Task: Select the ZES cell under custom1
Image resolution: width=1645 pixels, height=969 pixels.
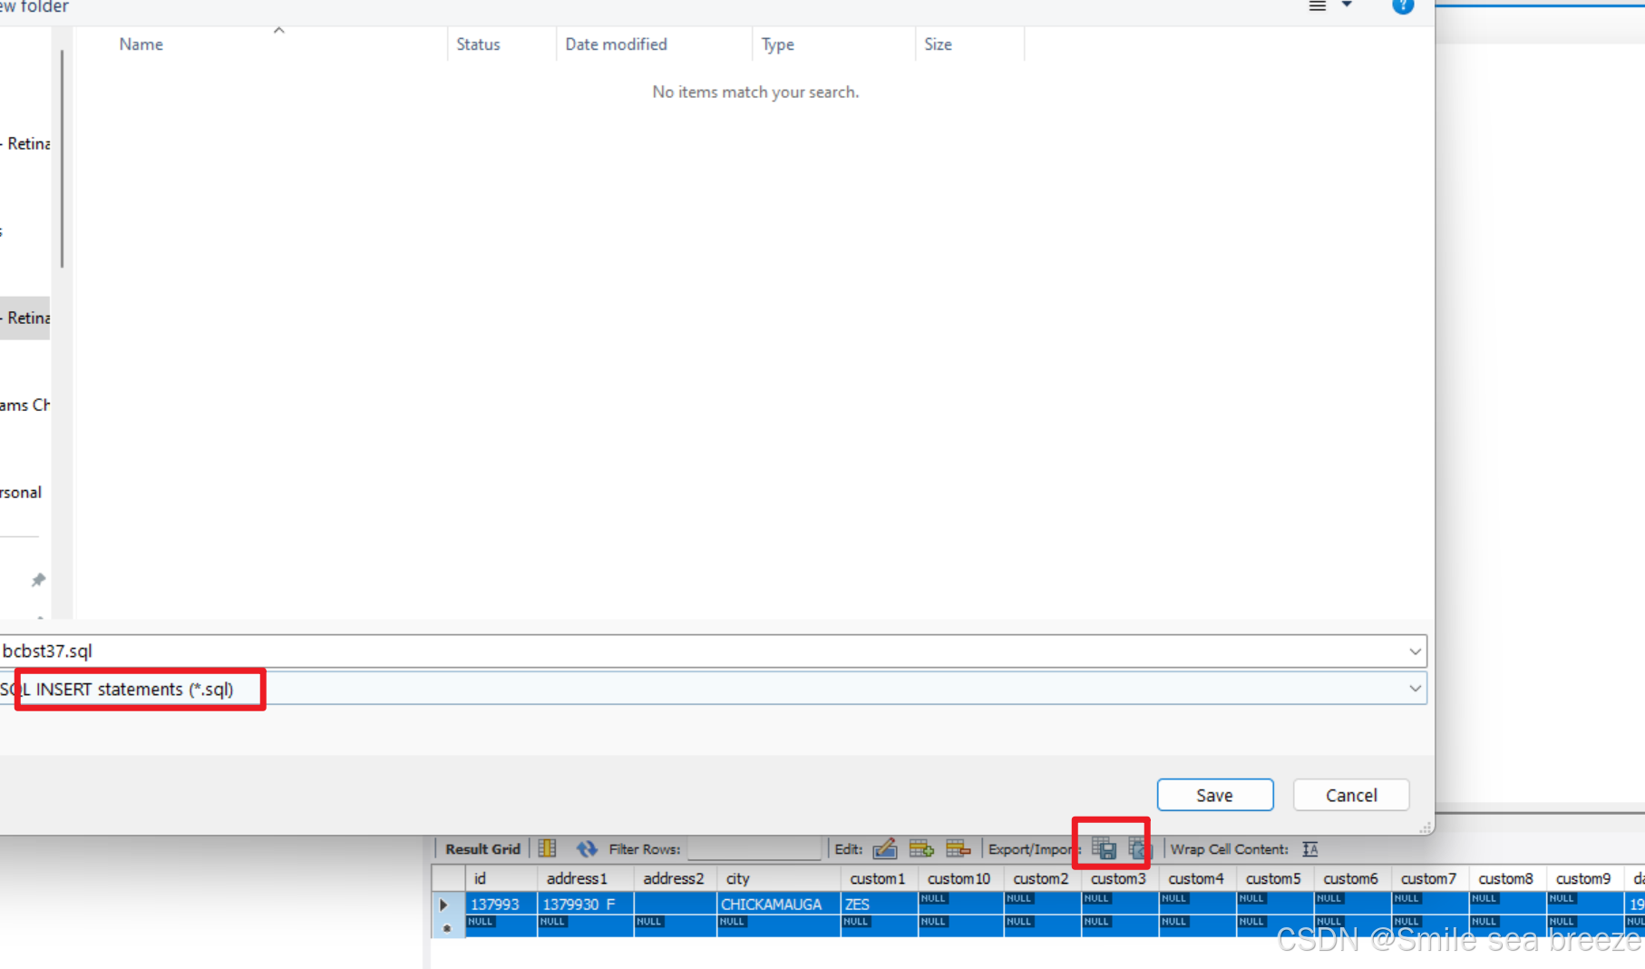Action: tap(879, 905)
